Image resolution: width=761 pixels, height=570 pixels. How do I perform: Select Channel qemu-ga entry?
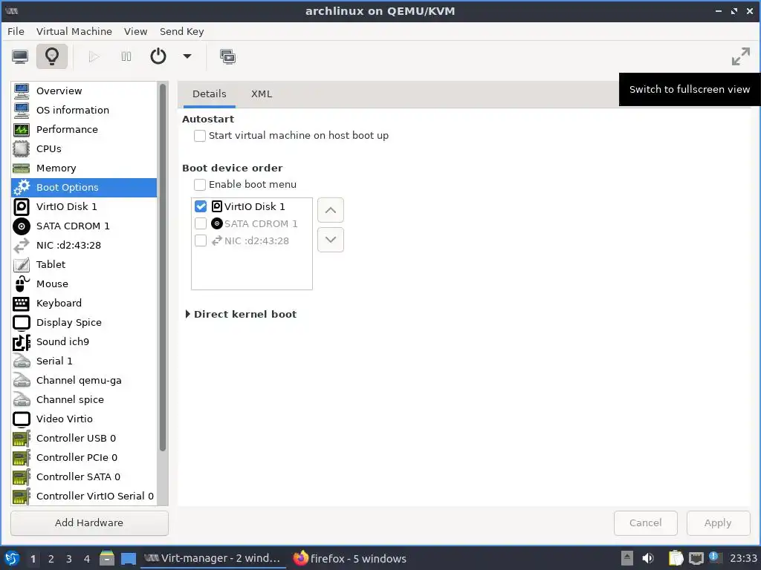(x=84, y=381)
